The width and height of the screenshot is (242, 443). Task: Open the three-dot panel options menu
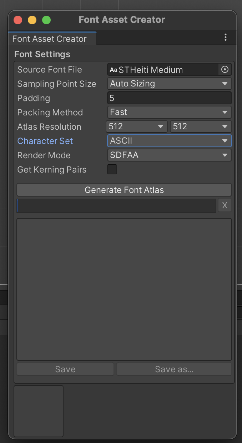click(226, 38)
